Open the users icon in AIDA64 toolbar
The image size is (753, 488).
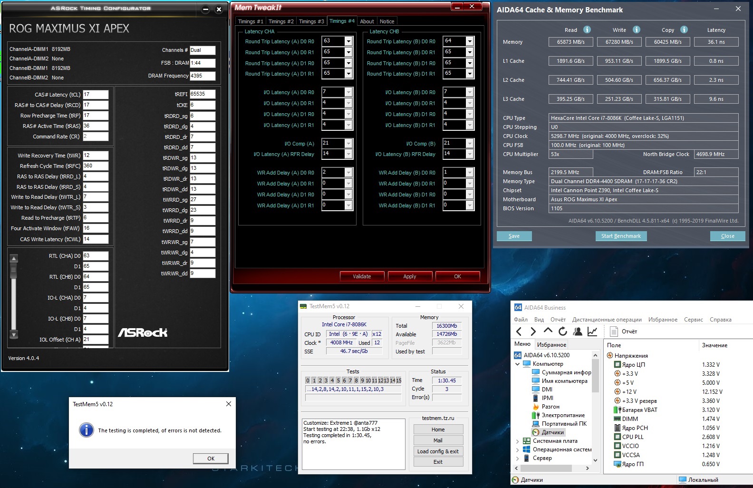point(578,332)
